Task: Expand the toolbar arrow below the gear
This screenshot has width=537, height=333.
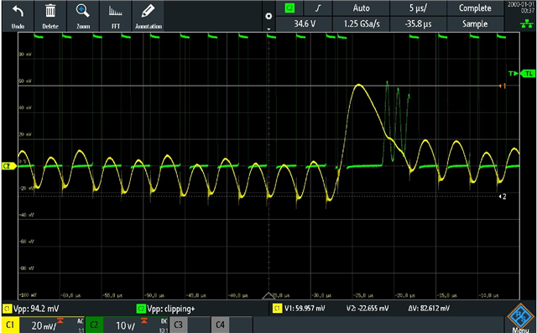Action: tap(268, 29)
